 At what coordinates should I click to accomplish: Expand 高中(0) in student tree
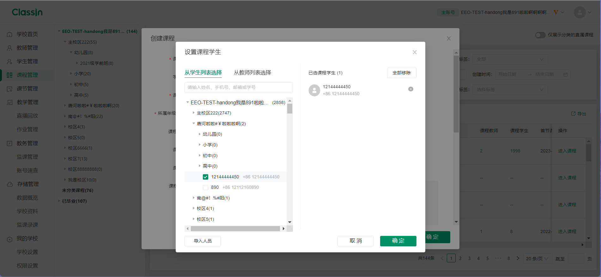coord(200,166)
